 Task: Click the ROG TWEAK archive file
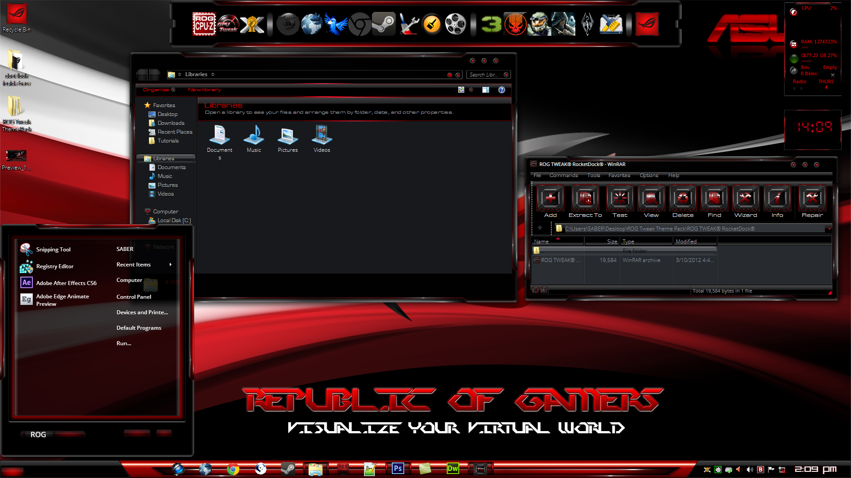tap(560, 260)
